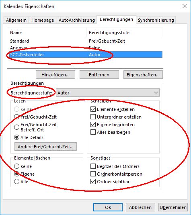Image resolution: width=191 pixels, height=215 pixels.
Task: Click Andere Frei/Gebucht-Zeit... button
Action: point(45,147)
